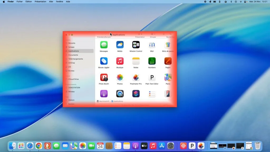Open Bluetooth status in menu bar
The image size is (270, 152).
[231, 2]
